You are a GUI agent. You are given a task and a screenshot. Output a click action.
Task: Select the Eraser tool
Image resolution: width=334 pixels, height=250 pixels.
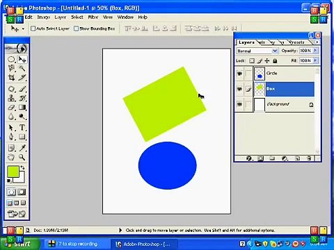tap(11, 108)
